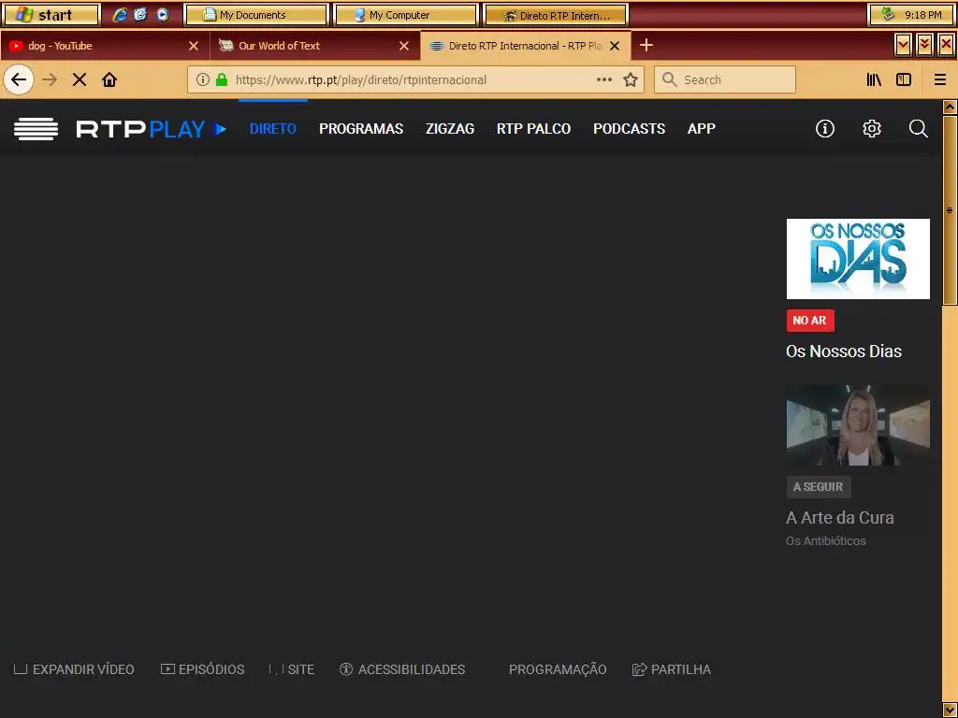Launch Internet Explorer from the quick launch bar
Viewport: 958px width, 718px height.
point(120,15)
